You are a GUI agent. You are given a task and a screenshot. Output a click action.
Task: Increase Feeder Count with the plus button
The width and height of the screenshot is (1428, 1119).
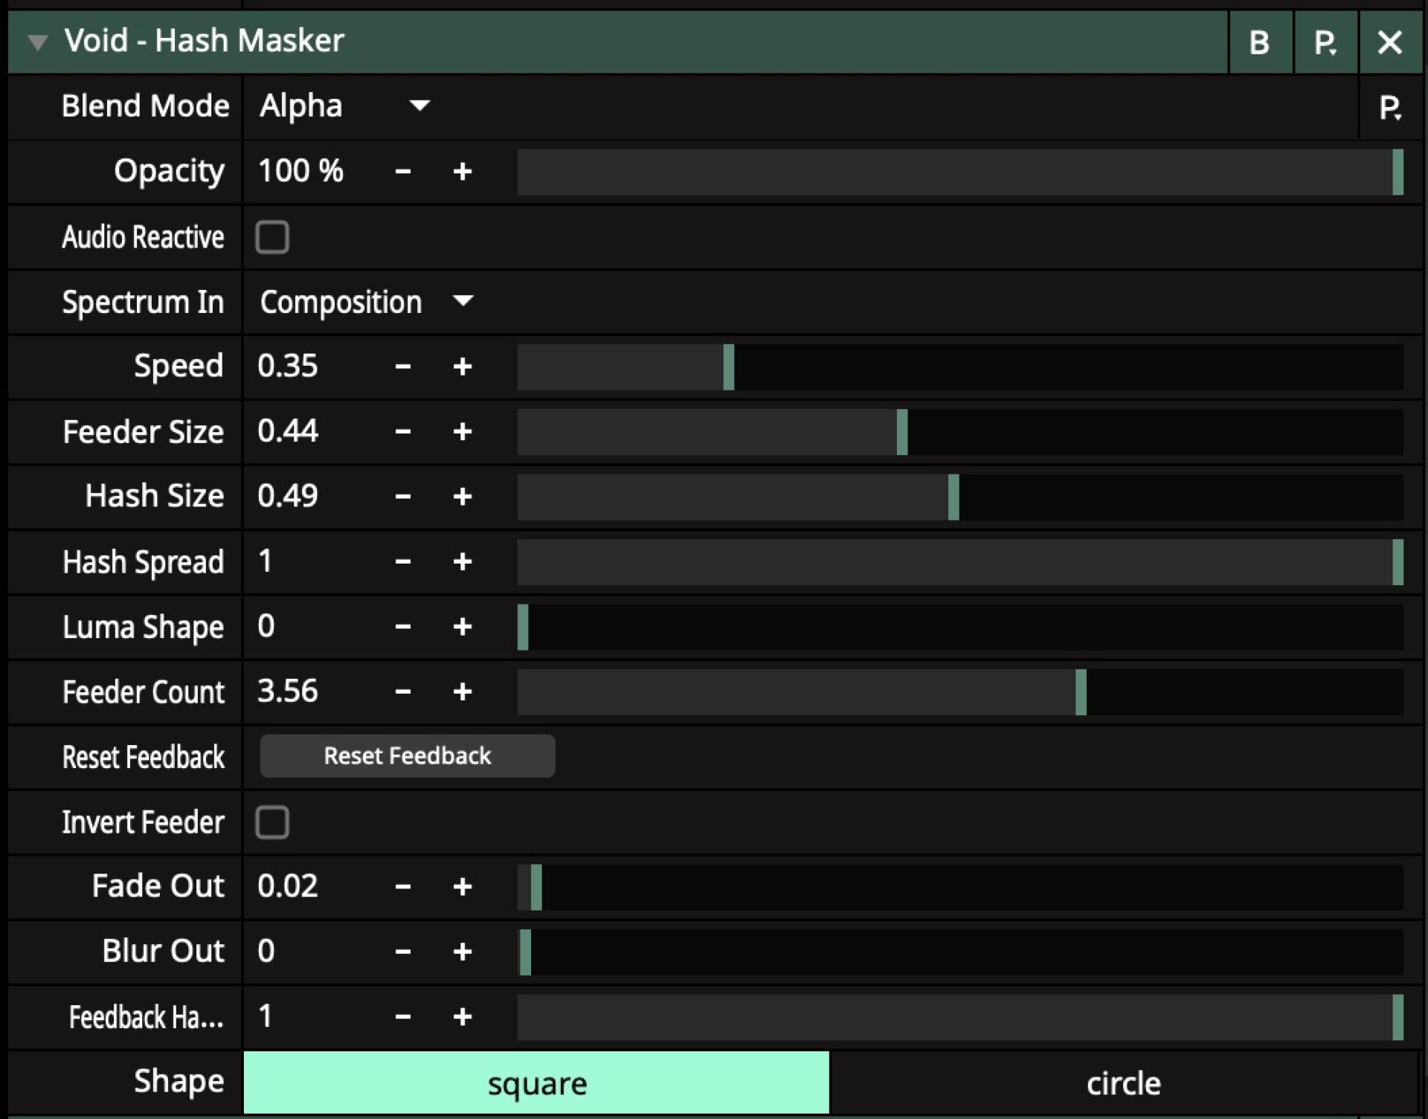click(x=463, y=691)
